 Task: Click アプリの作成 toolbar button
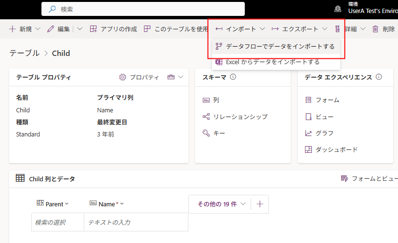(x=114, y=29)
